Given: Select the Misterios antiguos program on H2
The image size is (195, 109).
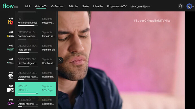Looking at the screenshot, I should click(x=27, y=23).
